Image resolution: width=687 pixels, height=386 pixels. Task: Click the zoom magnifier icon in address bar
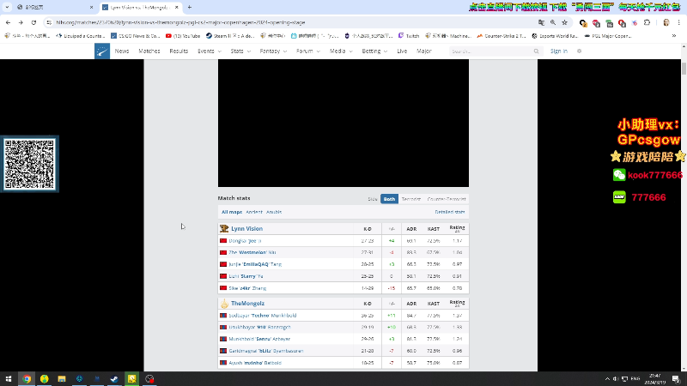553,22
